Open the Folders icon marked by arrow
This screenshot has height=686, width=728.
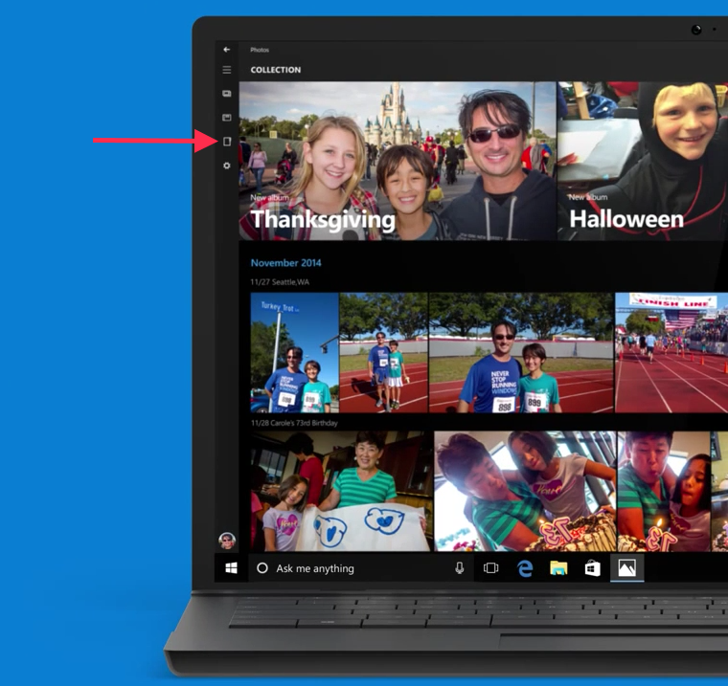pyautogui.click(x=227, y=142)
